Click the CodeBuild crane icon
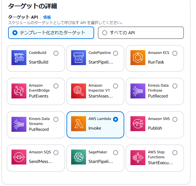Image resolution: width=196 pixels, height=186 pixels. (19, 58)
